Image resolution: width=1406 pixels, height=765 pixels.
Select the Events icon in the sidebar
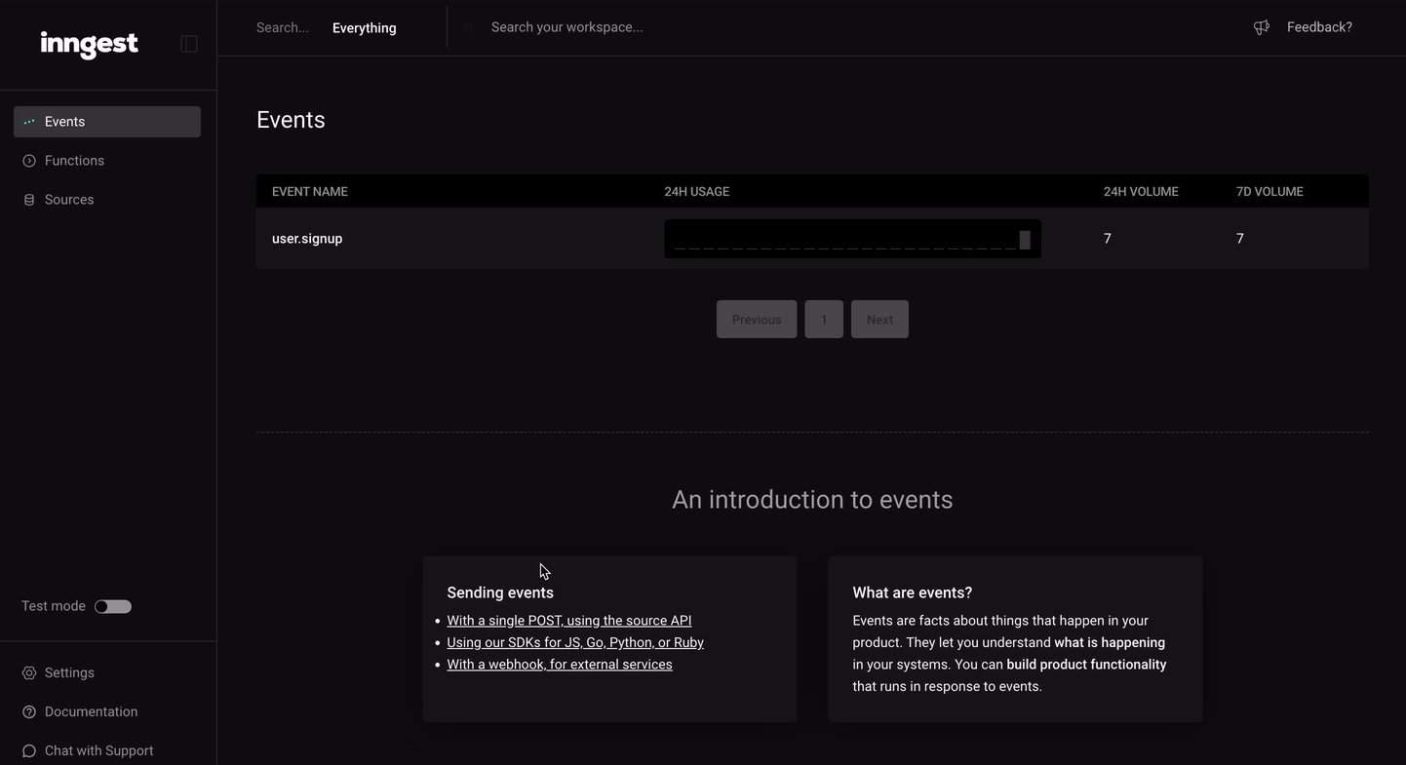[x=27, y=121]
